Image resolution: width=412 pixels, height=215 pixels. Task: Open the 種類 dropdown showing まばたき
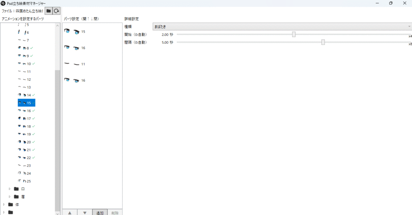(282, 27)
